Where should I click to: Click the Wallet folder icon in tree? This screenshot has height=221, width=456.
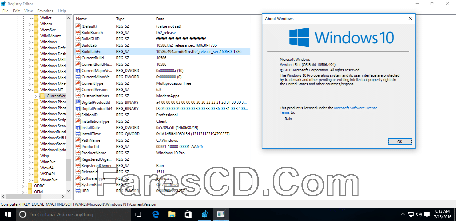pos(36,18)
